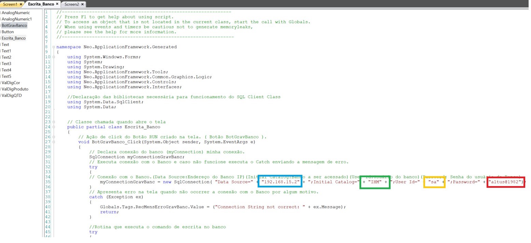Close the Screen2 tab
Viewport: 531px width, 243px height.
tap(82, 4)
